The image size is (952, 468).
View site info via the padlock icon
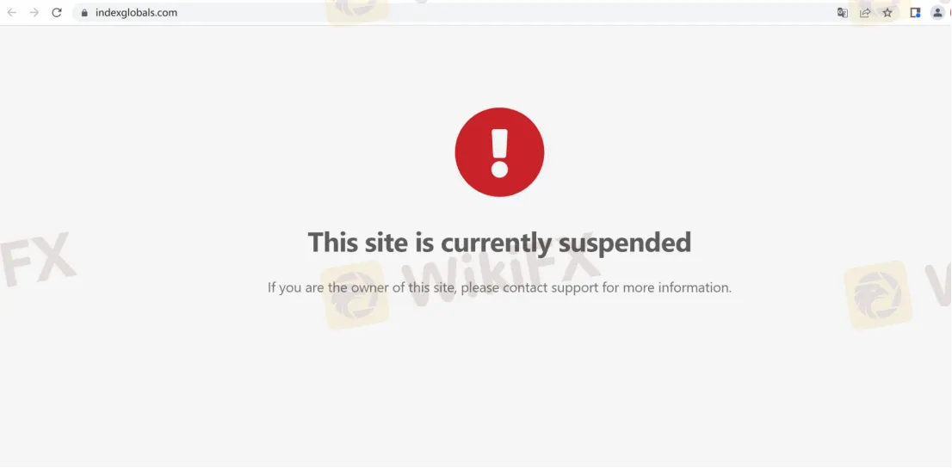click(x=84, y=12)
